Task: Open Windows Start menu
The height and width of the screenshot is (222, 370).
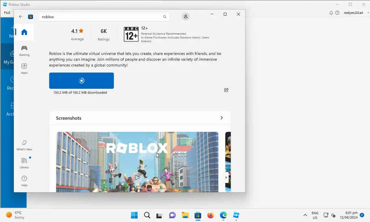Action: [134, 215]
